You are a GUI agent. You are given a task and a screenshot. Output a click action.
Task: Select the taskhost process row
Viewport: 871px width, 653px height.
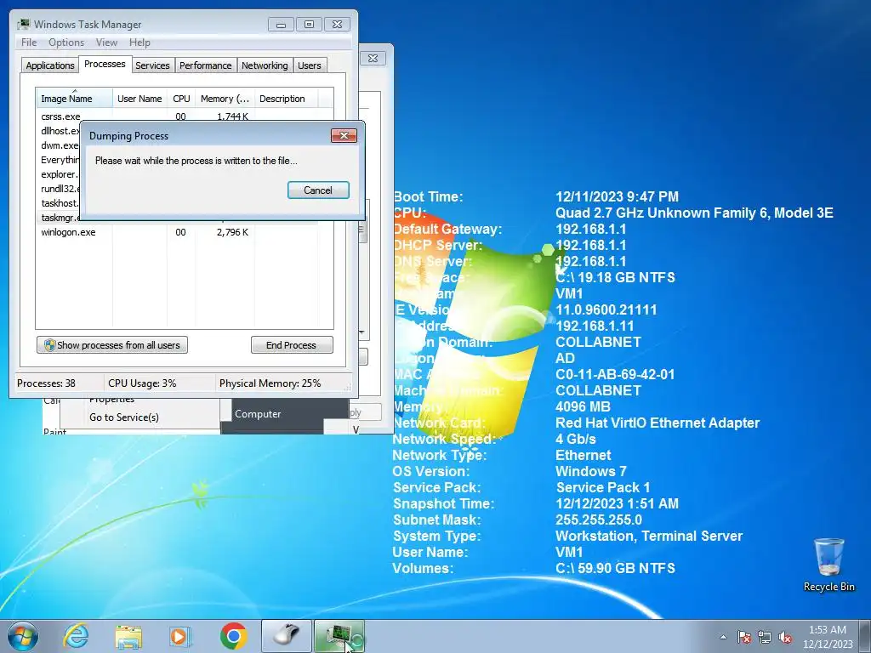(60, 203)
